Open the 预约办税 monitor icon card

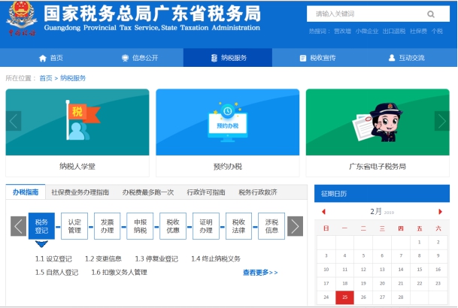[x=227, y=122]
